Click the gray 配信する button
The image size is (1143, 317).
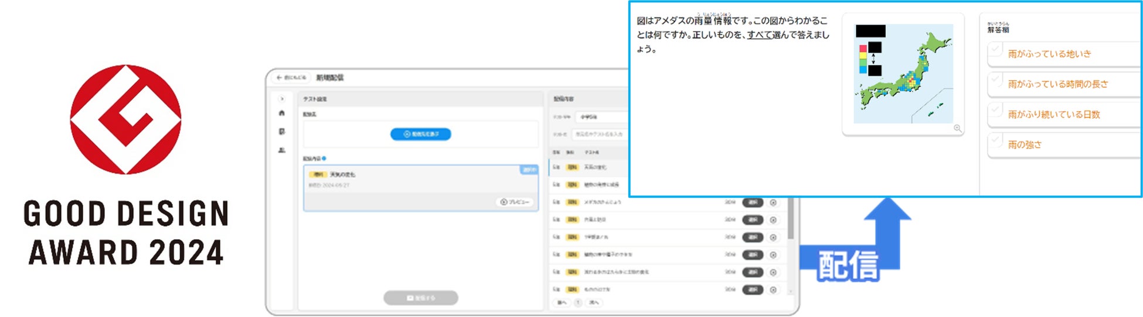(420, 298)
